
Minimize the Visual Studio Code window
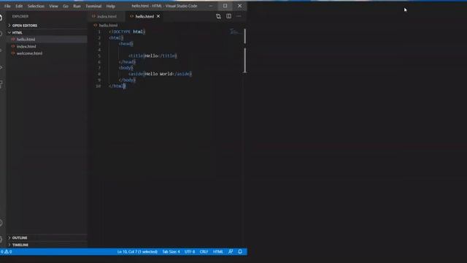pos(211,6)
